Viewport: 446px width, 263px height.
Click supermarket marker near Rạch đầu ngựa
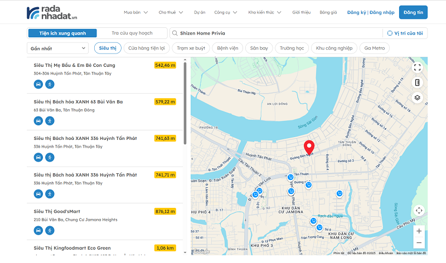coord(313,221)
